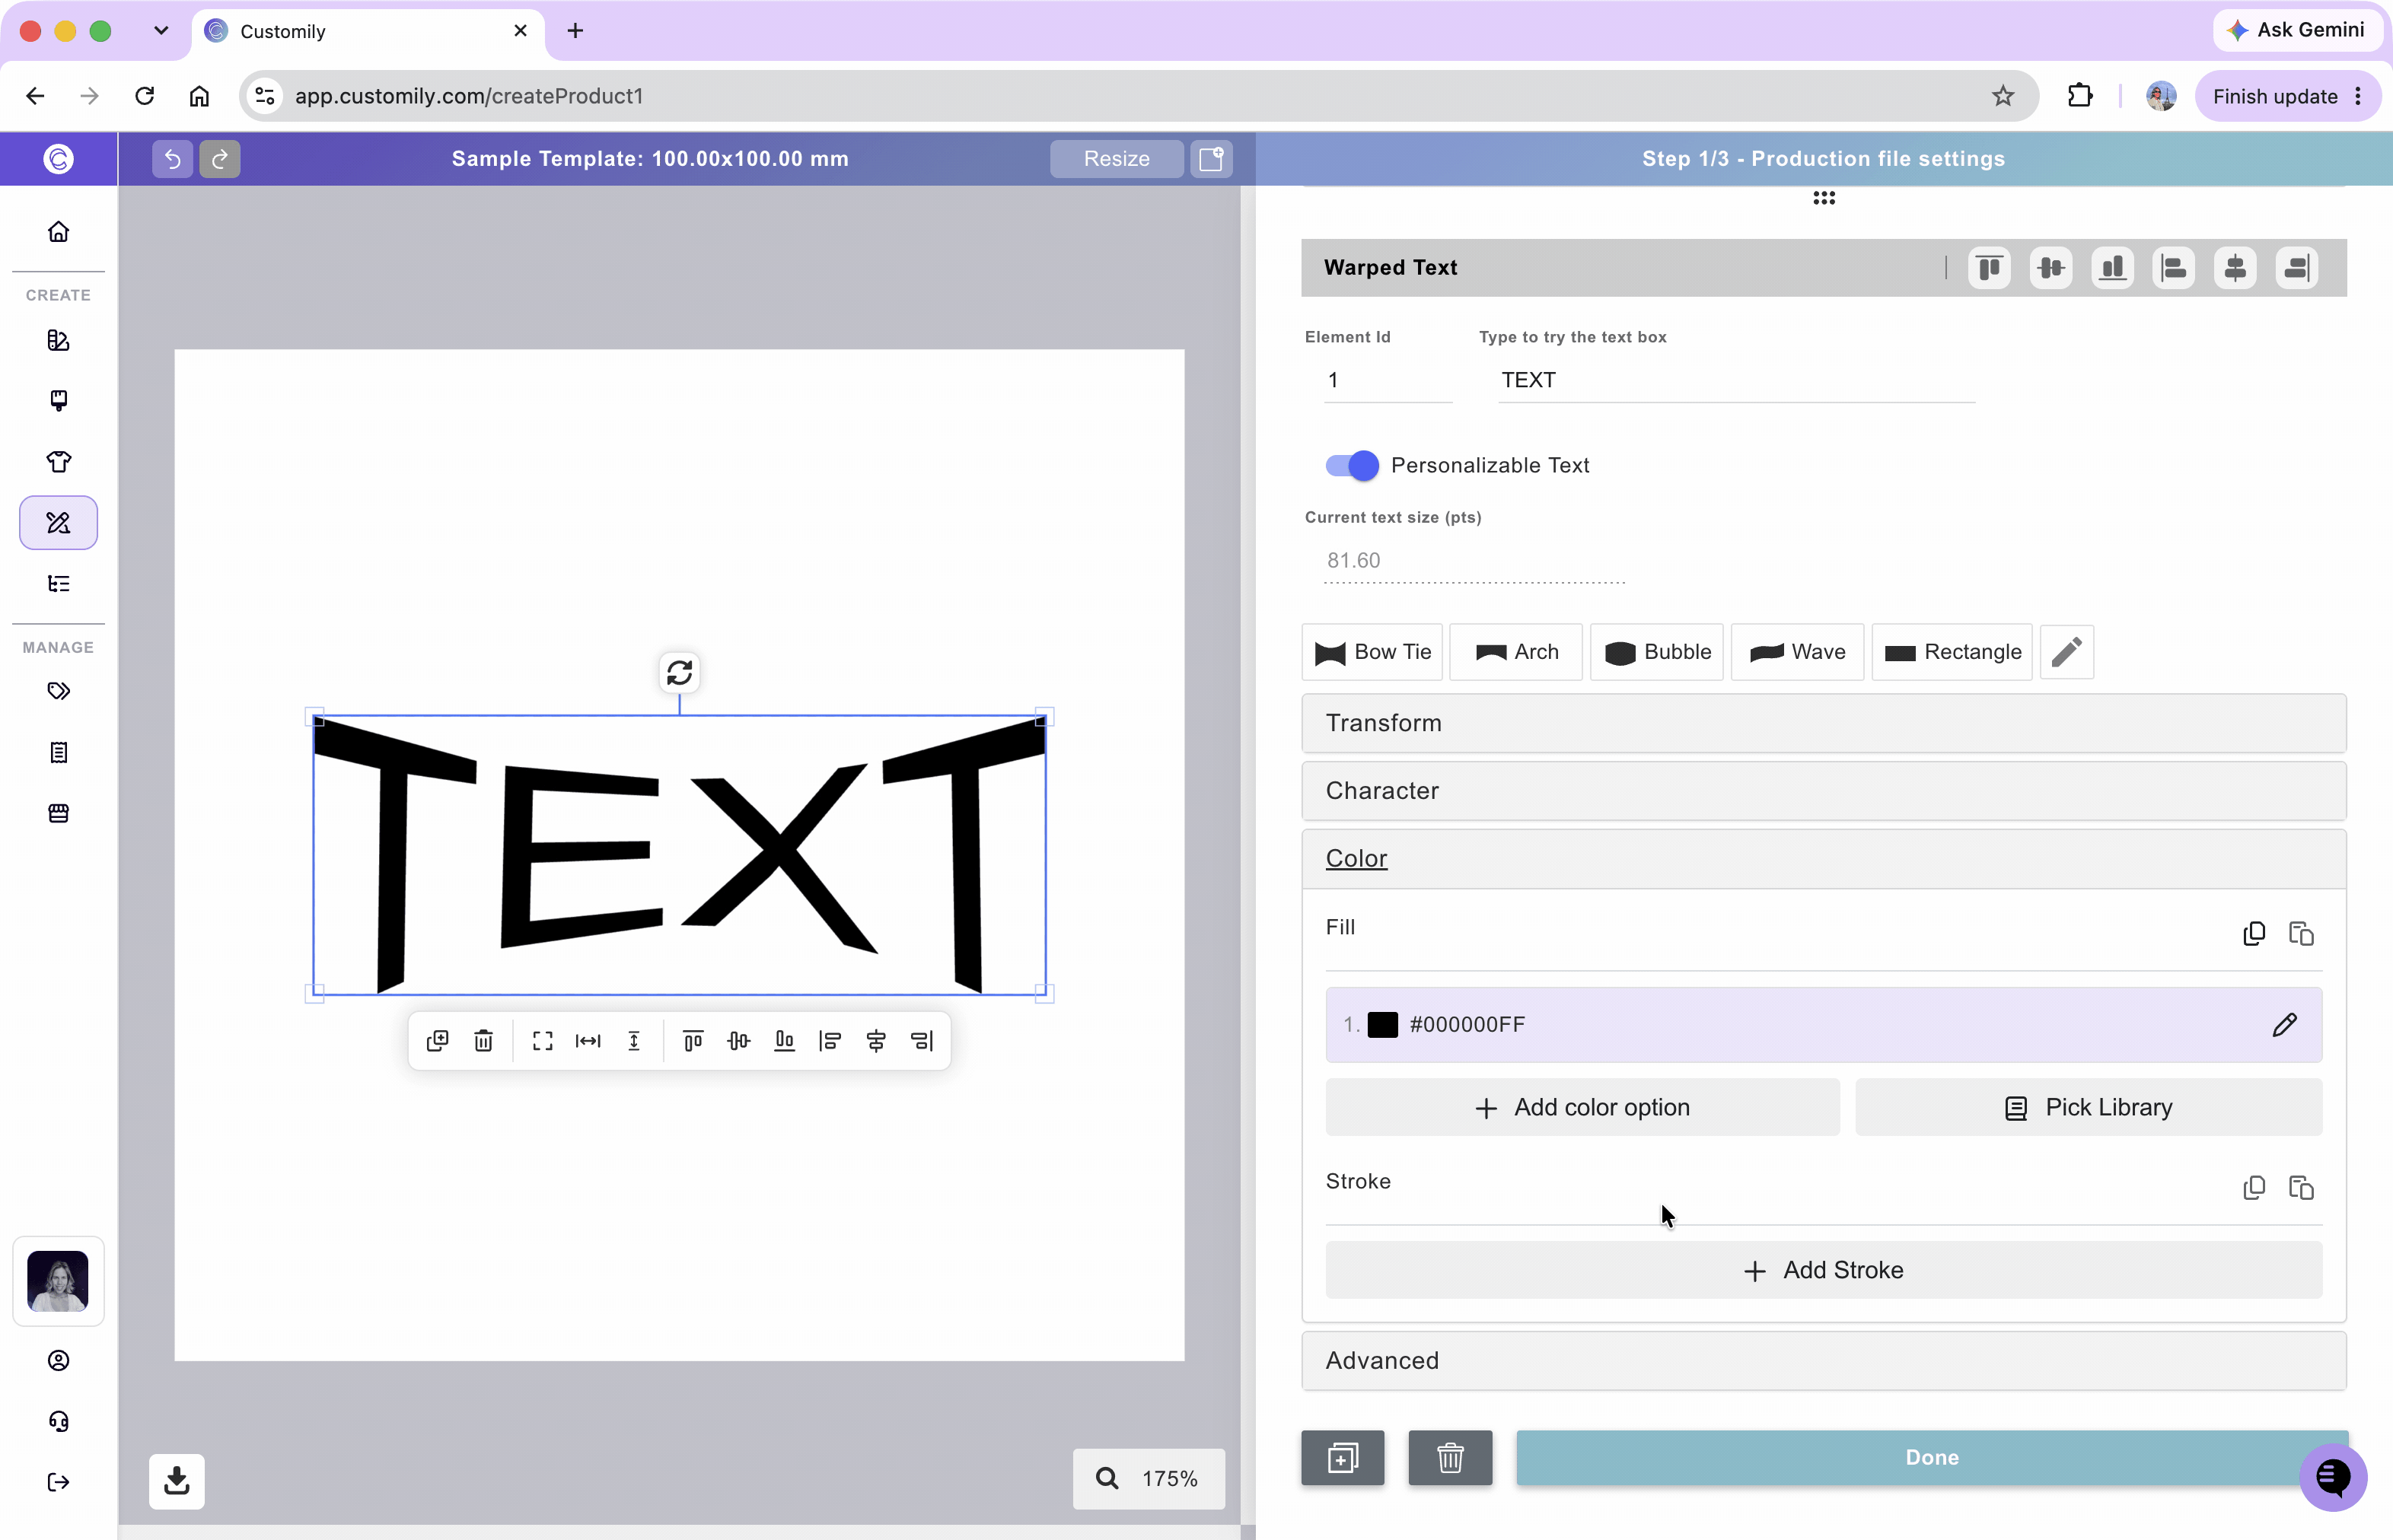Toggle the Personalizable Text switch
The width and height of the screenshot is (2393, 1540).
(x=1352, y=465)
